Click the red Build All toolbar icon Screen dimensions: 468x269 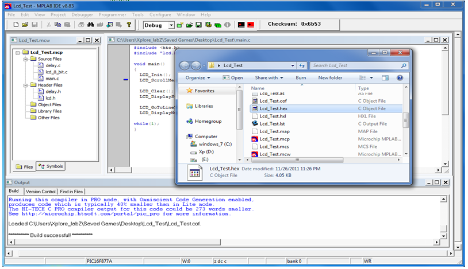[251, 25]
